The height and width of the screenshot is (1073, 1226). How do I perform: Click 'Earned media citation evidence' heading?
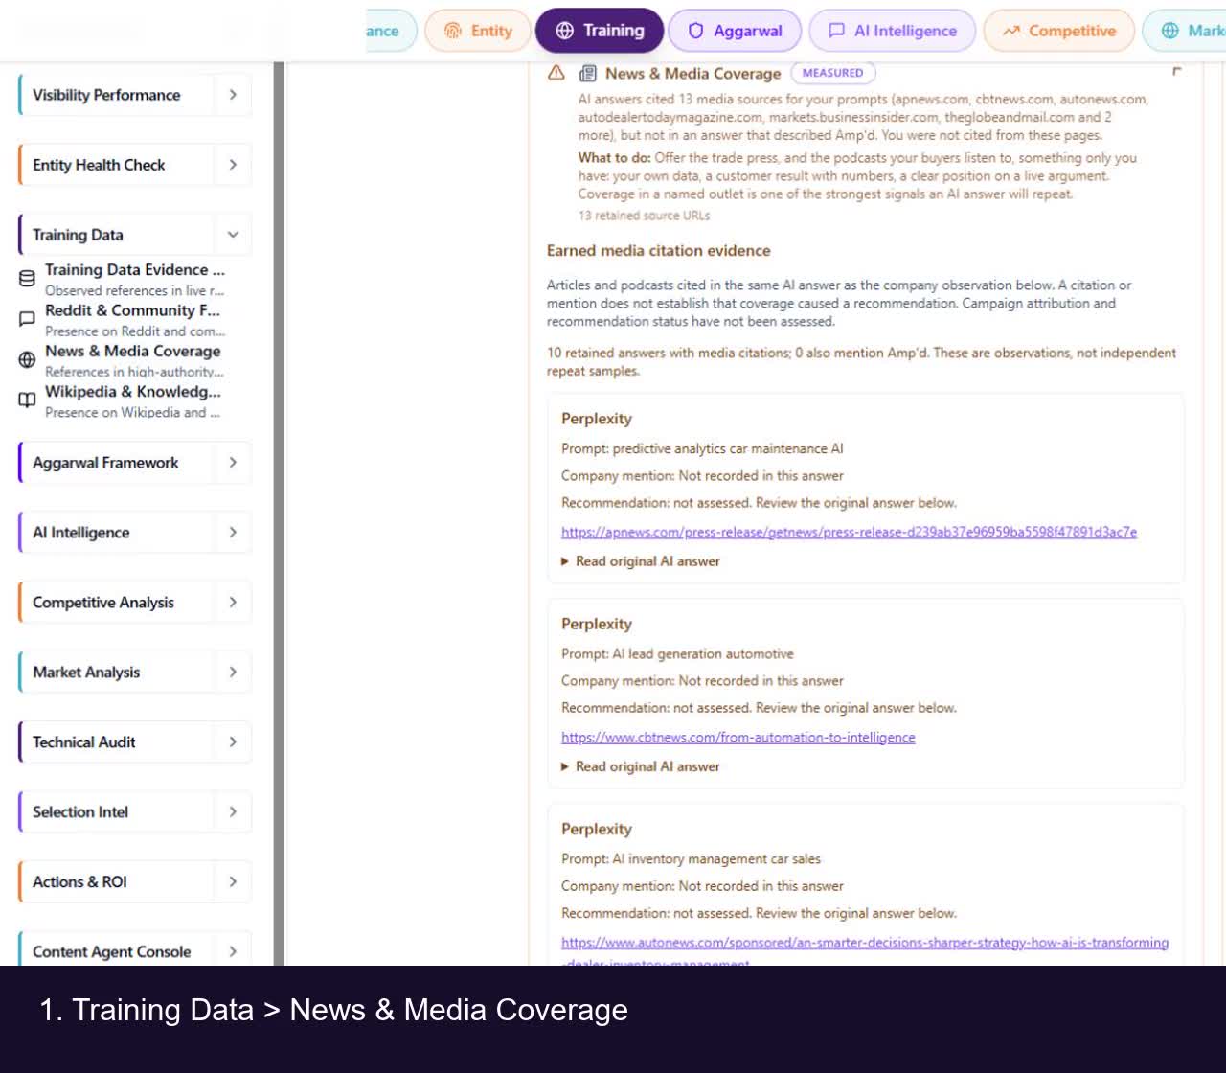coord(658,250)
